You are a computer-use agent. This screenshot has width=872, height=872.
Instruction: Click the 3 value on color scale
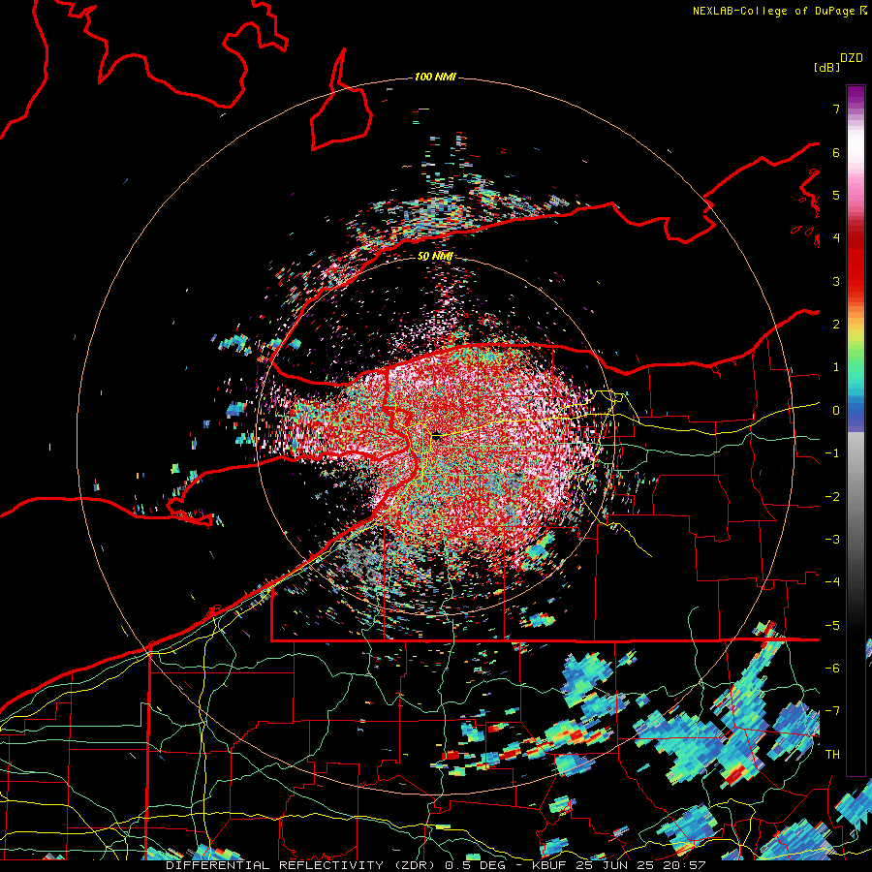pos(836,281)
